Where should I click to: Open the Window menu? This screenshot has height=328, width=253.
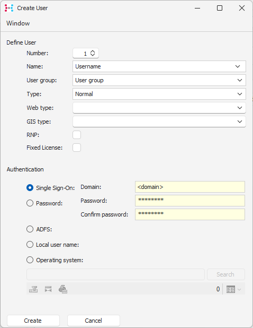click(x=18, y=23)
